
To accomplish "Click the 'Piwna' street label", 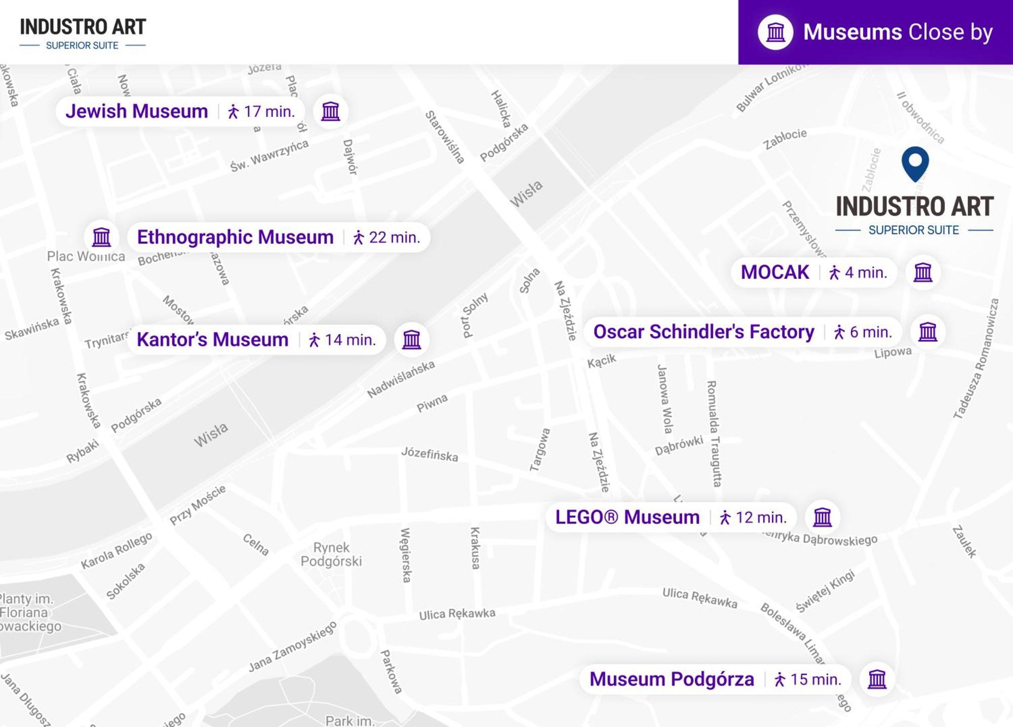I will pos(432,403).
